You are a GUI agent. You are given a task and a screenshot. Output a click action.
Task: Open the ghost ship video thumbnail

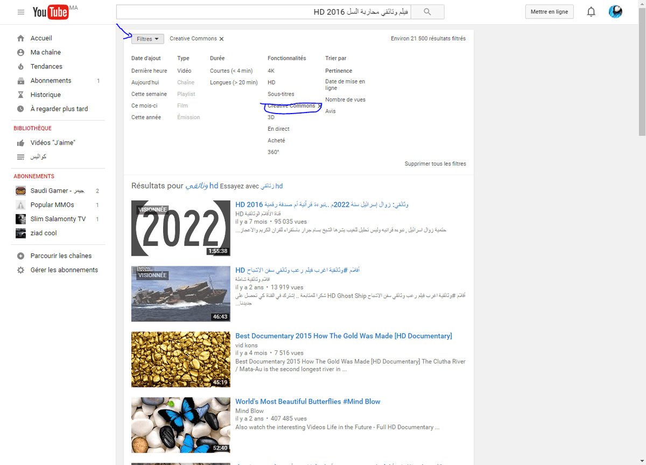(x=181, y=294)
